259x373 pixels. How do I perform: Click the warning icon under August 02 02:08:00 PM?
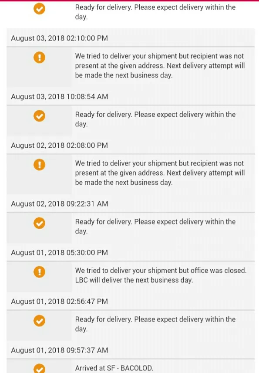[x=40, y=165]
